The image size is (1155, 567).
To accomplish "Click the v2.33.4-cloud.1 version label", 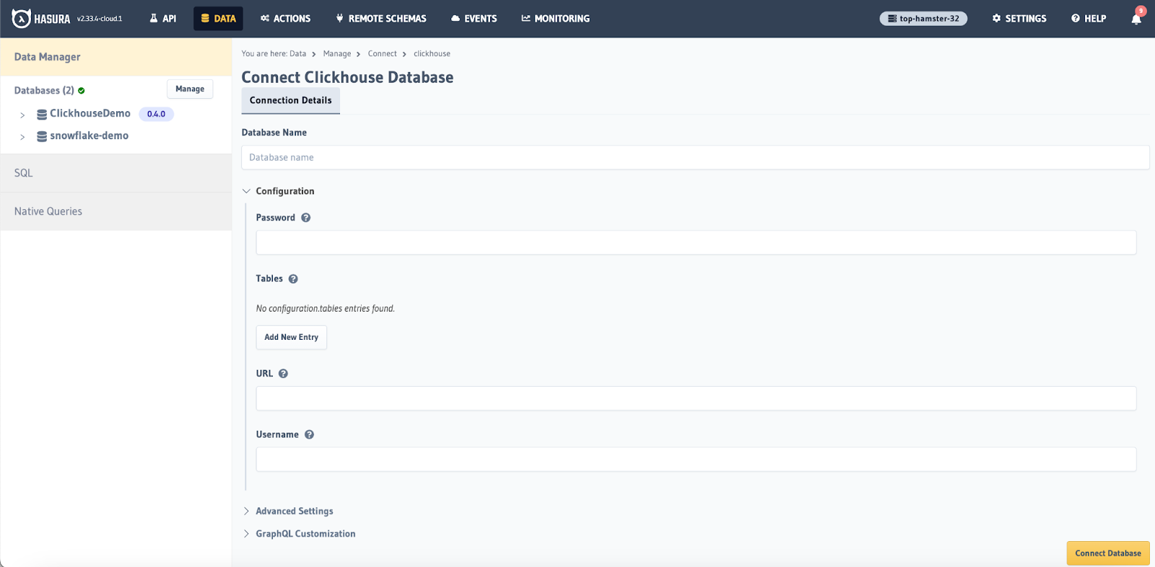I will [x=100, y=19].
